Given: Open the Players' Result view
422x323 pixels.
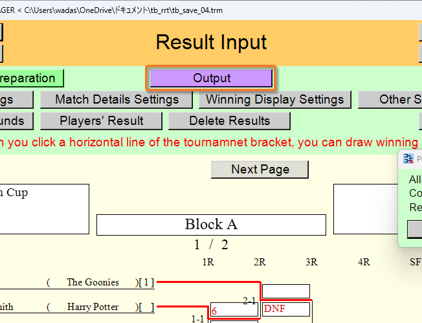Looking at the screenshot, I should (x=101, y=121).
